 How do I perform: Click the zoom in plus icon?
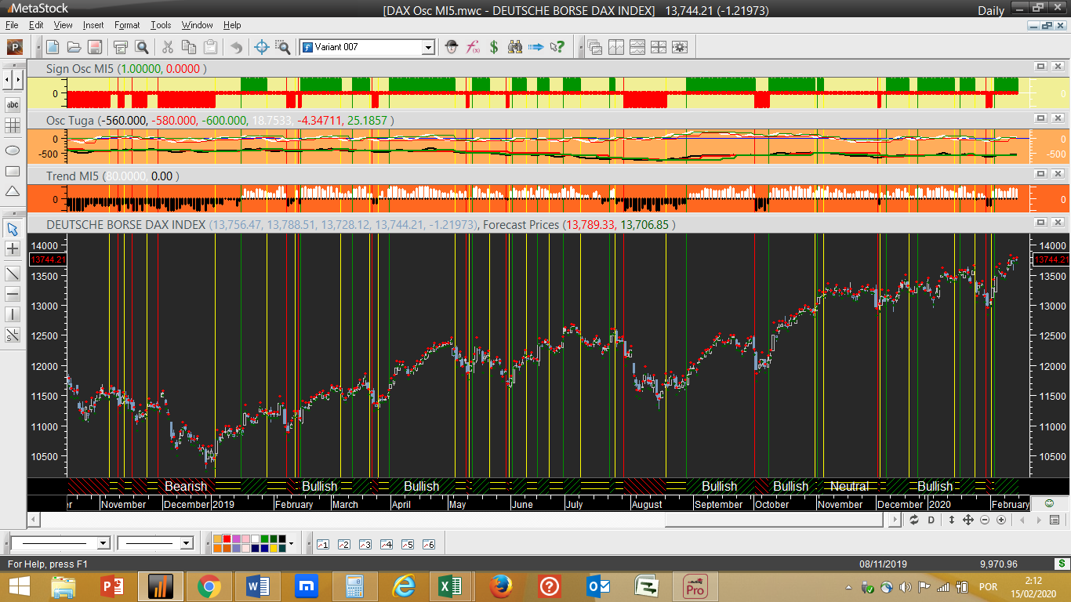tap(1000, 520)
